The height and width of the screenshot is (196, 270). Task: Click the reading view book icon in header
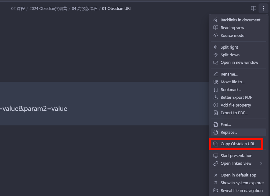(254, 8)
